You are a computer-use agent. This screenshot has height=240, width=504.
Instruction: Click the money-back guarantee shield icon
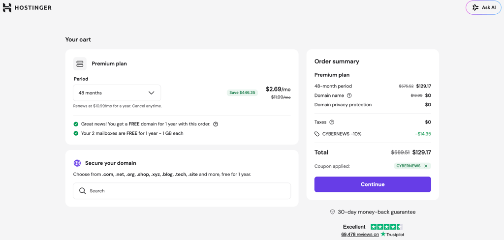[333, 212]
